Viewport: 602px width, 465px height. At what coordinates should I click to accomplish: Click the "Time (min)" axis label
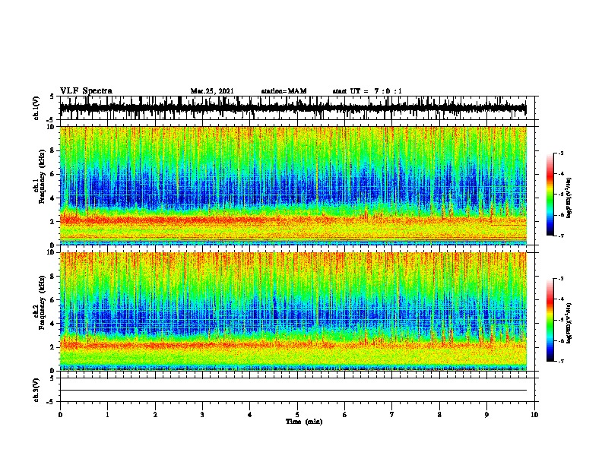point(304,422)
